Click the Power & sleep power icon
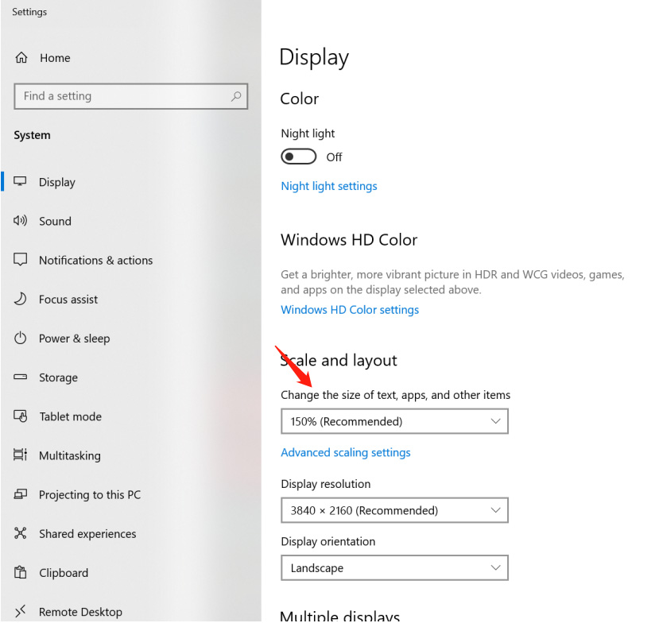Image resolution: width=659 pixels, height=623 pixels. click(20, 338)
